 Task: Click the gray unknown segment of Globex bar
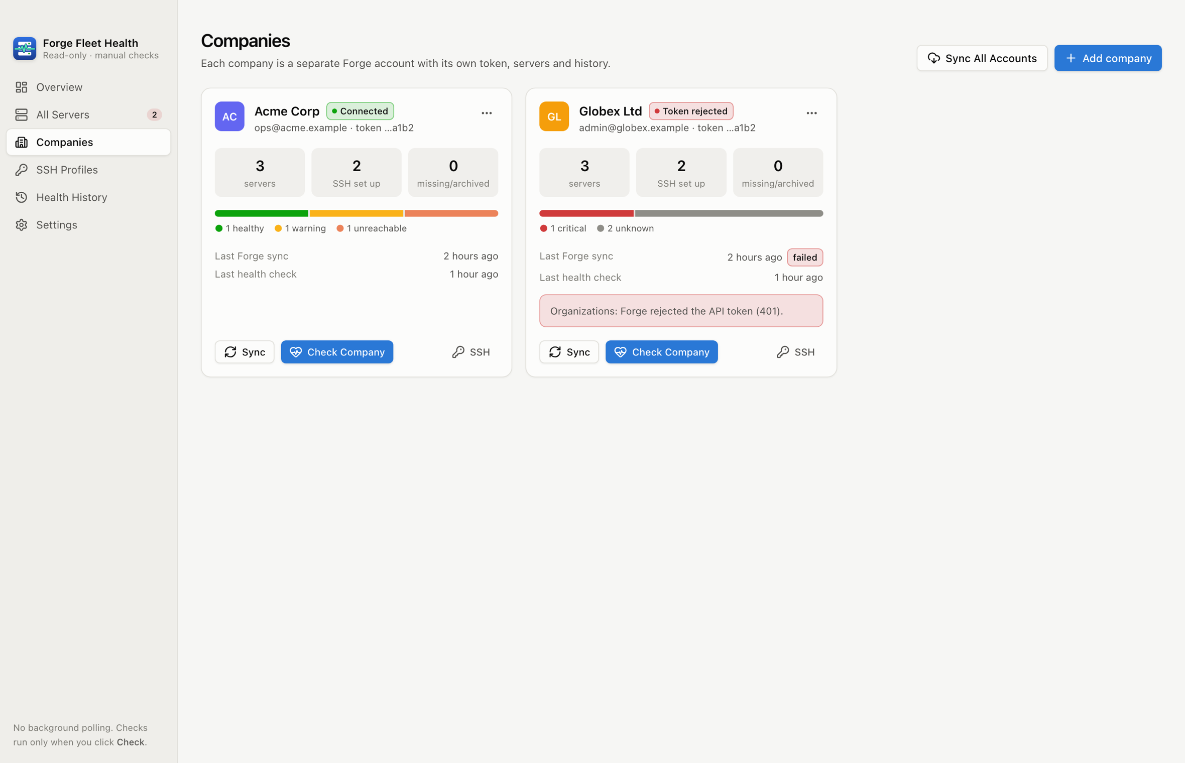click(x=729, y=213)
